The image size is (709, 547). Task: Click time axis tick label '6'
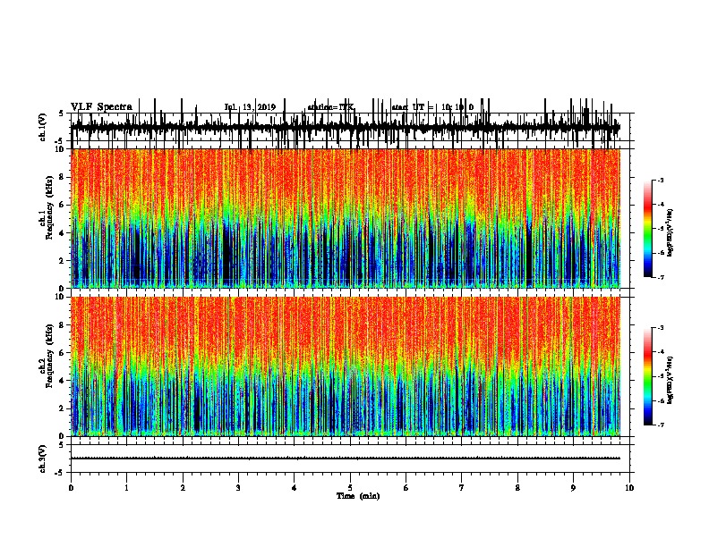click(406, 488)
